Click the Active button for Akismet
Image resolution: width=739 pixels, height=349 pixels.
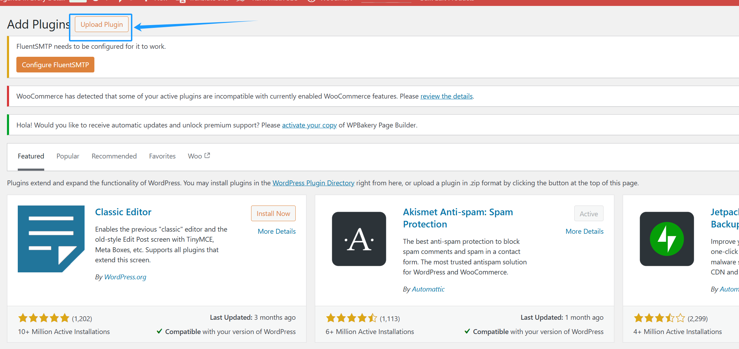tap(589, 214)
